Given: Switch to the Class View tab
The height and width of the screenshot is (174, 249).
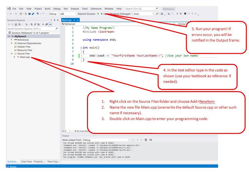Looking at the screenshot, I should 26,162.
